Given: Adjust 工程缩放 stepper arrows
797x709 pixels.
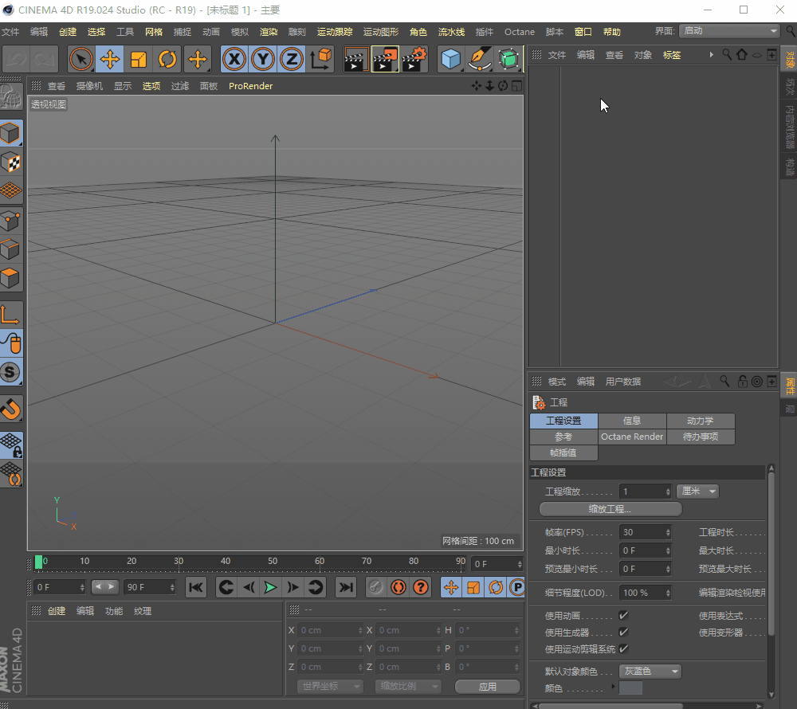Looking at the screenshot, I should 668,491.
